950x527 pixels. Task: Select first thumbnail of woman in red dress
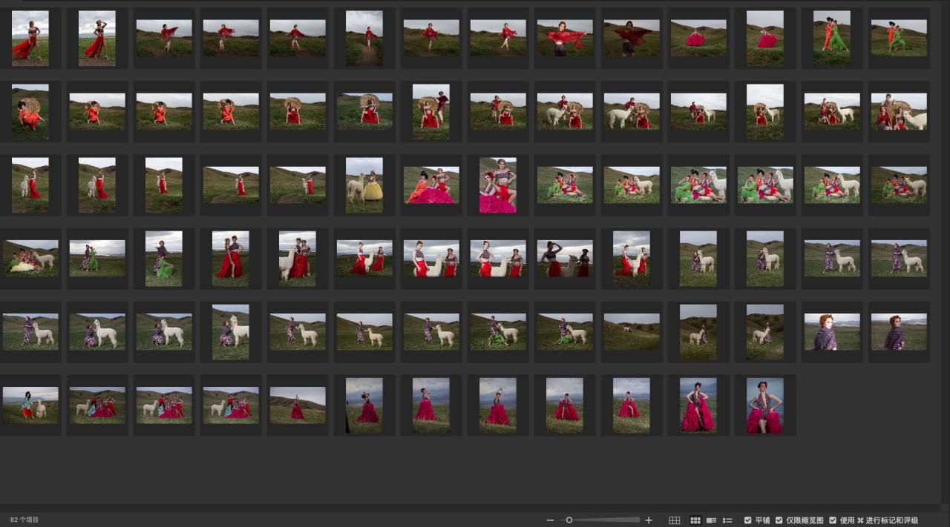(x=30, y=39)
